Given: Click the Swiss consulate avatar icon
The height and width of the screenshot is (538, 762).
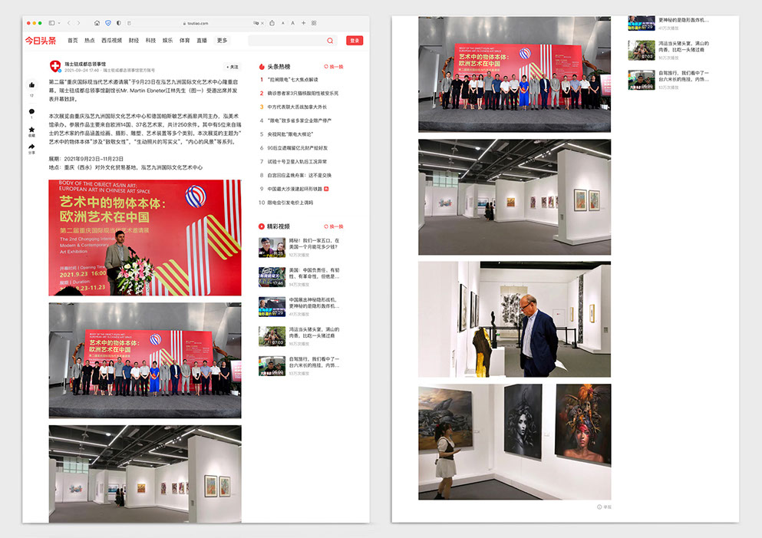Looking at the screenshot, I should tap(55, 66).
